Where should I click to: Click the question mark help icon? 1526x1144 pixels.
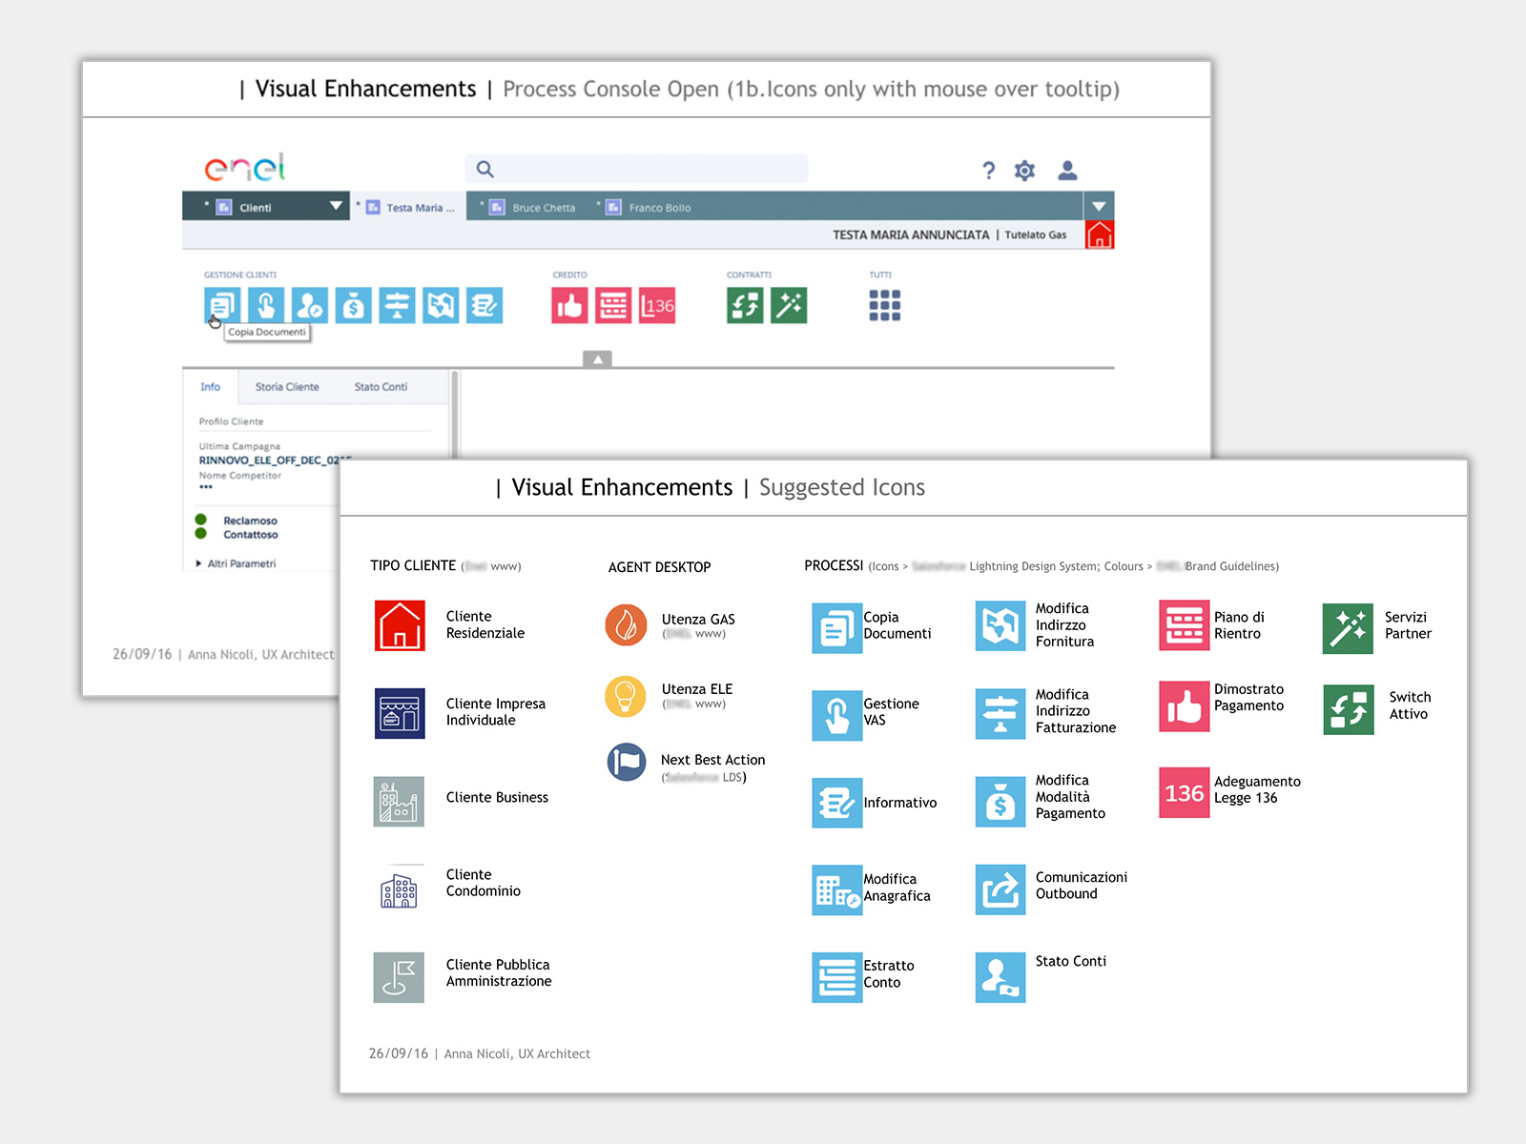coord(988,171)
